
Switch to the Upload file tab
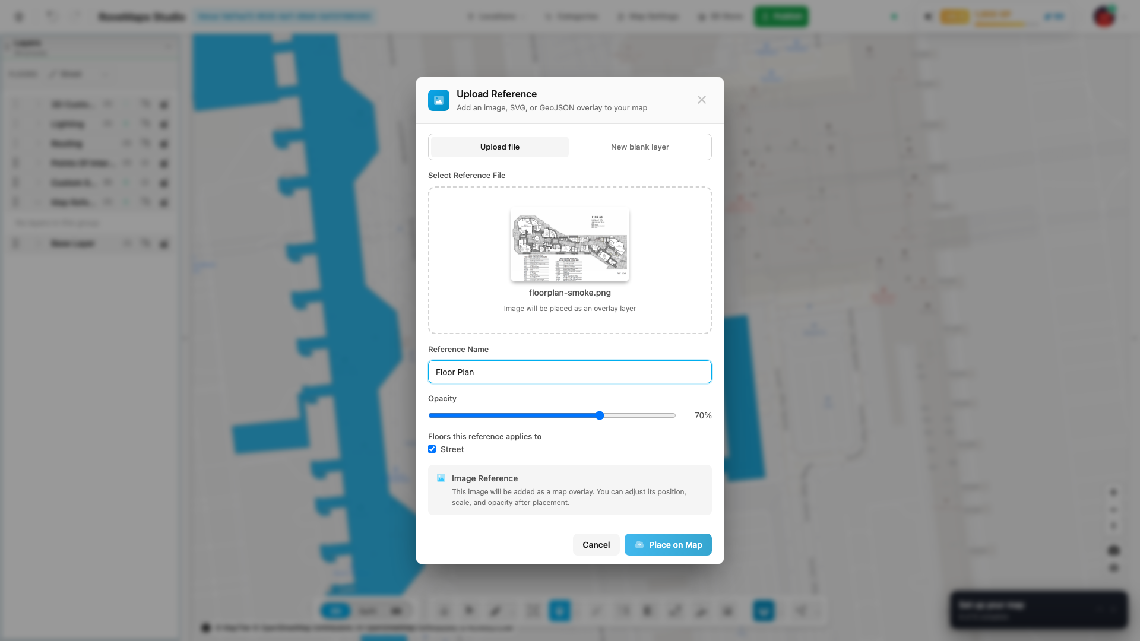point(500,147)
